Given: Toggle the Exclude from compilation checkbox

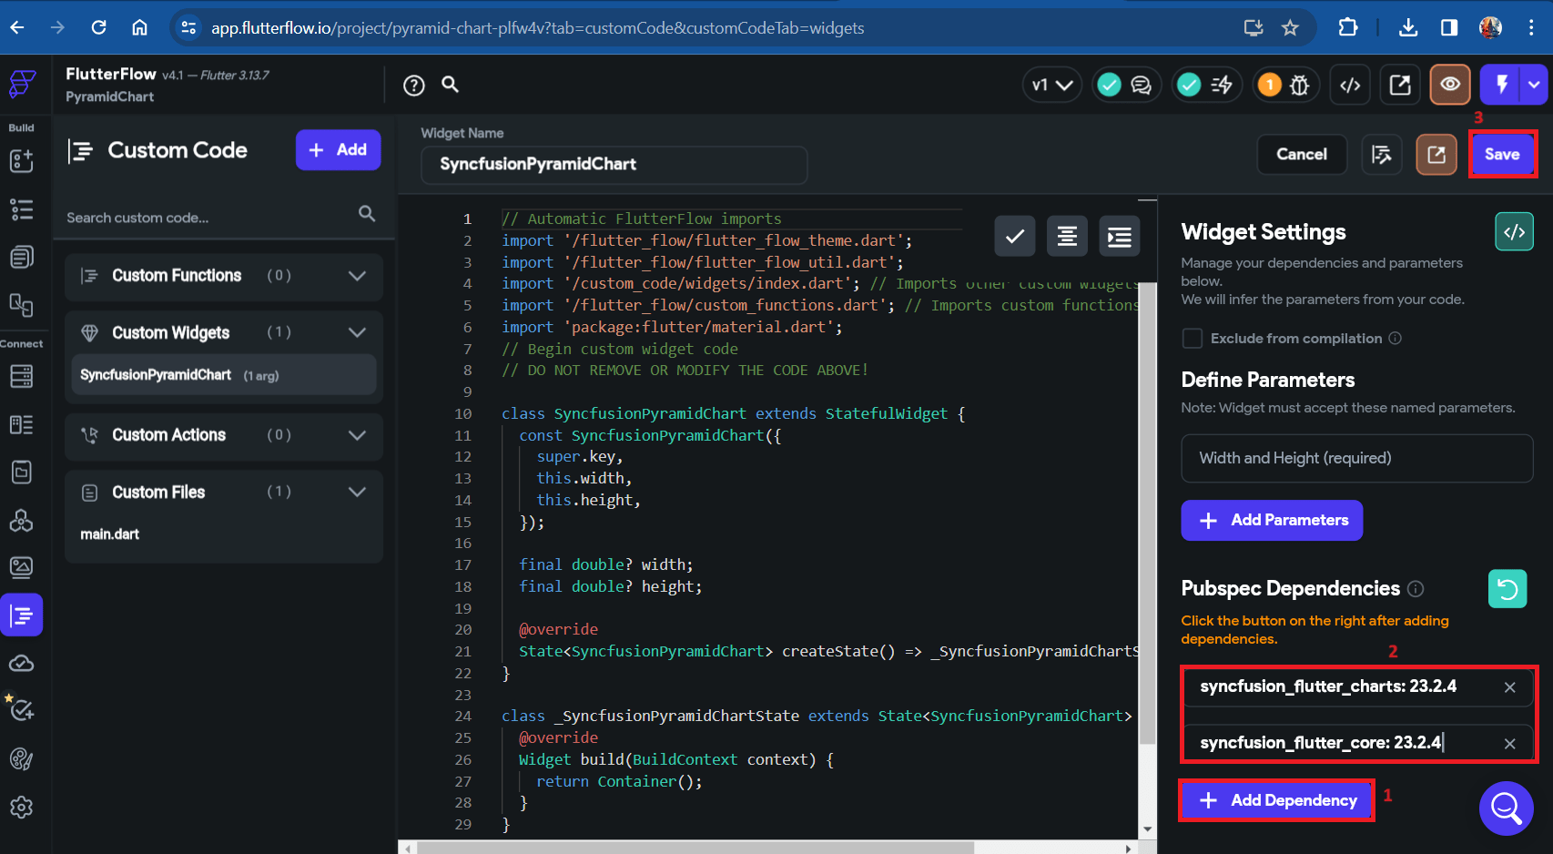Looking at the screenshot, I should tap(1192, 339).
